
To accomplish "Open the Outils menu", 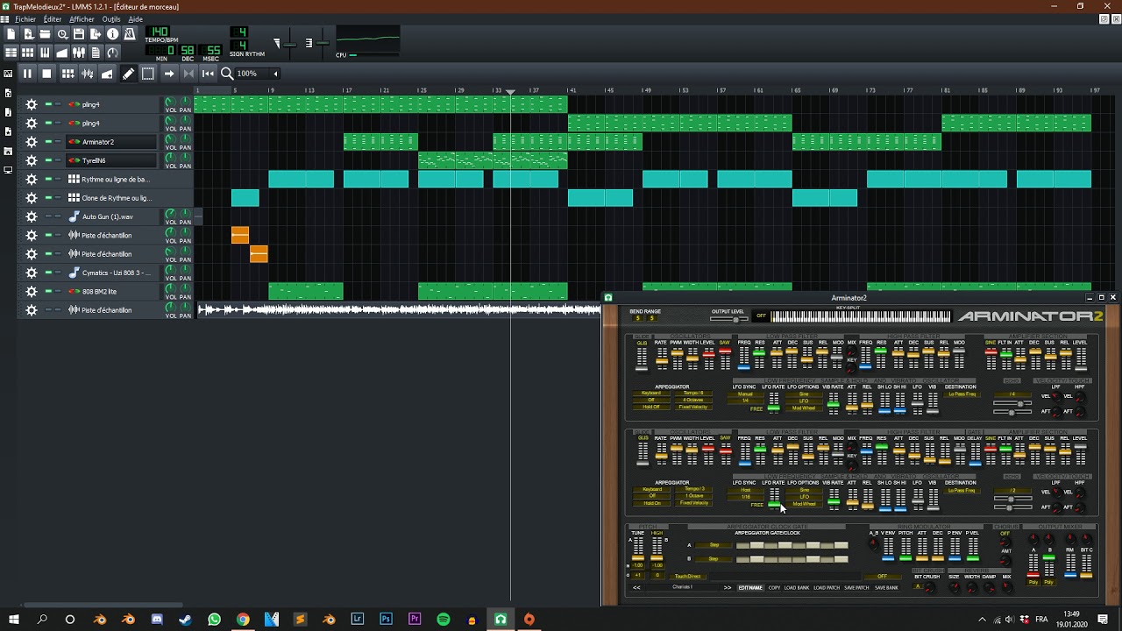I will [x=111, y=19].
